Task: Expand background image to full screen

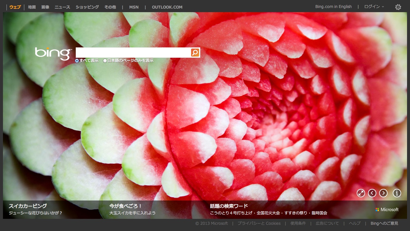Action: (361, 193)
